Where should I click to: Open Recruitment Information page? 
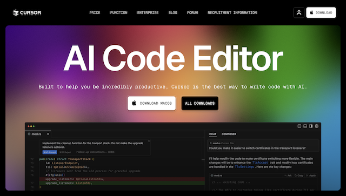(x=232, y=12)
